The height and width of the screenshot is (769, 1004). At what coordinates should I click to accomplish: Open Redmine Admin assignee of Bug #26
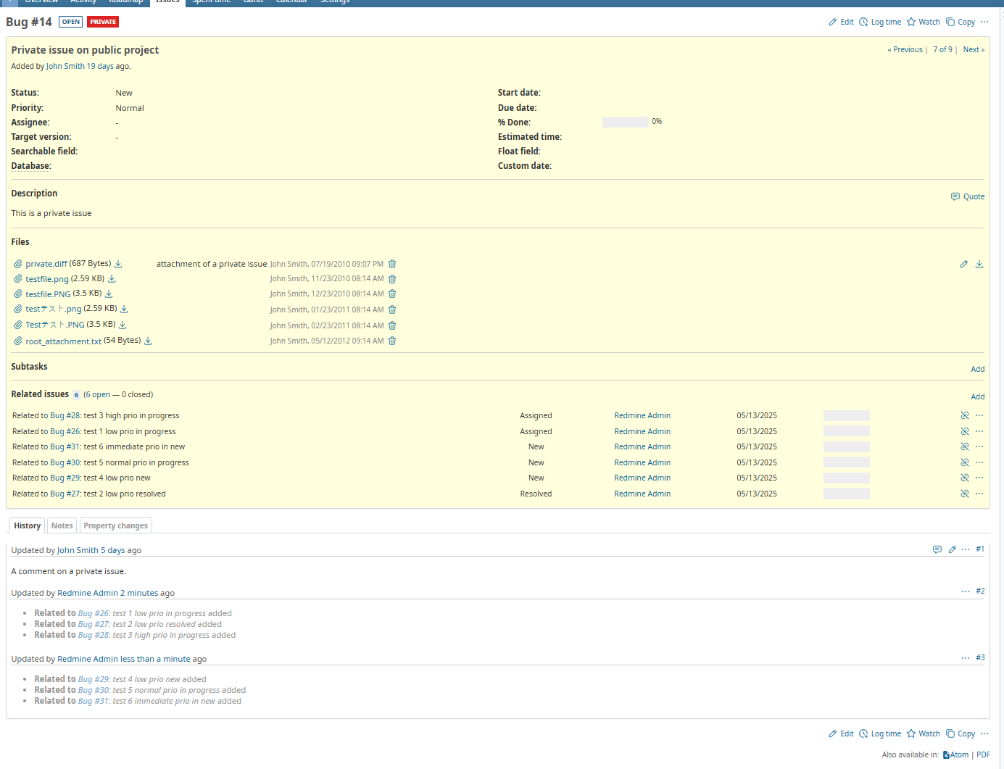(642, 431)
